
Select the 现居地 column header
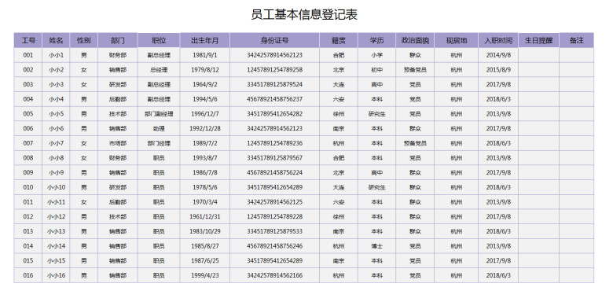click(x=457, y=40)
